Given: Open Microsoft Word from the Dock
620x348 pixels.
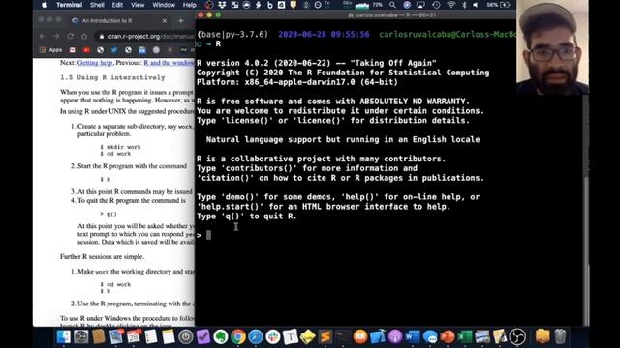Looking at the screenshot, I should point(413,337).
